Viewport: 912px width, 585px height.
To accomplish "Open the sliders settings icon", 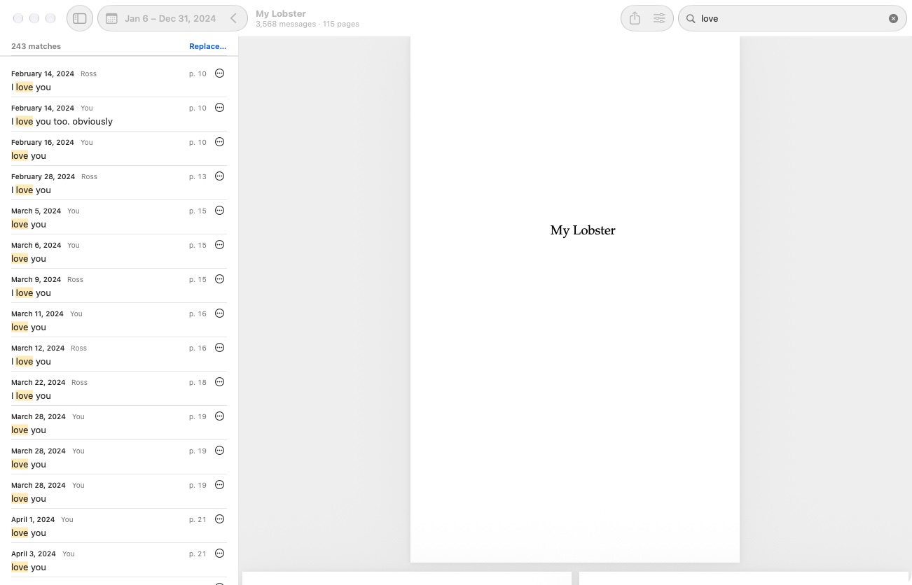I will point(659,19).
